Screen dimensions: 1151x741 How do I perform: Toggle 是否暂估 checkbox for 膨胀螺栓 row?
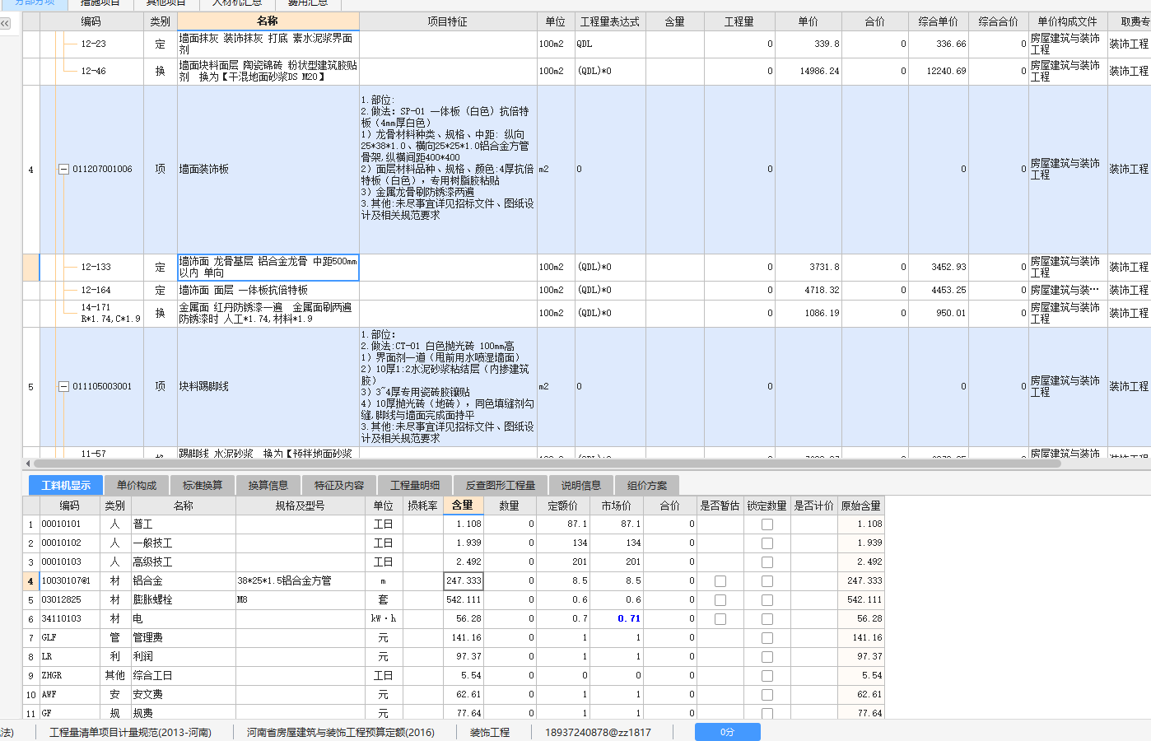tap(720, 600)
